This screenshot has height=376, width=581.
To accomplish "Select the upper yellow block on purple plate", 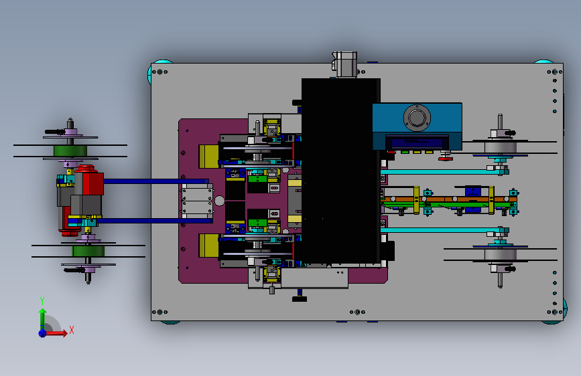I will point(208,156).
